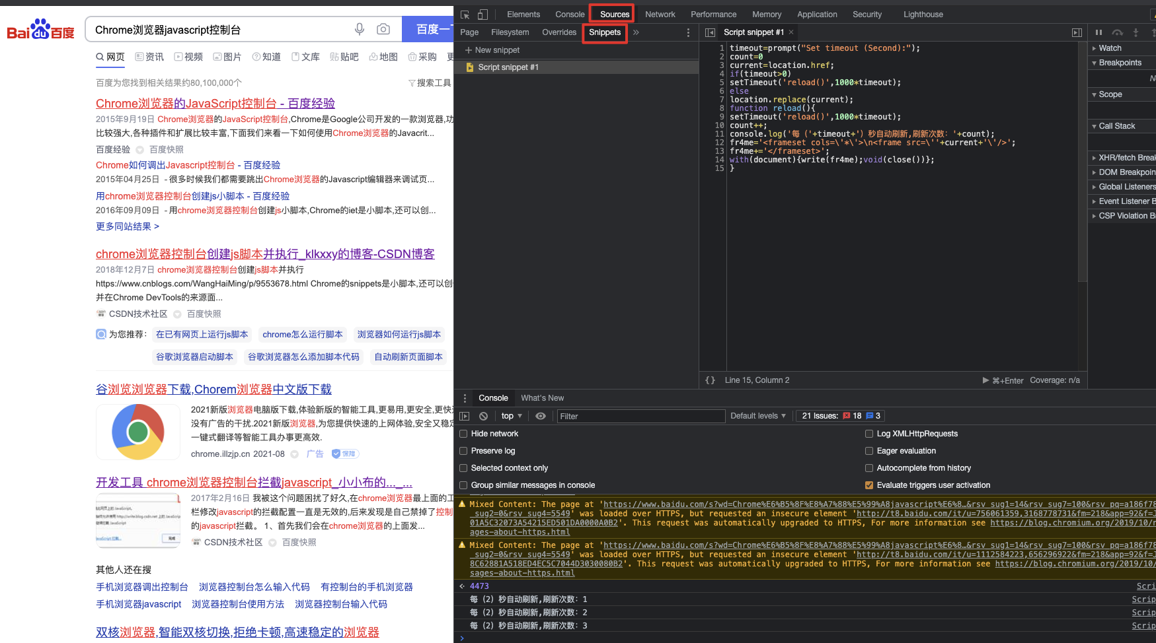The image size is (1156, 643).
Task: Open Baidu image search via camera icon
Action: coord(383,29)
